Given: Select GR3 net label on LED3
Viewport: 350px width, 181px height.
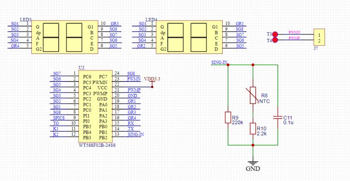Looking at the screenshot, I should pos(114,24).
